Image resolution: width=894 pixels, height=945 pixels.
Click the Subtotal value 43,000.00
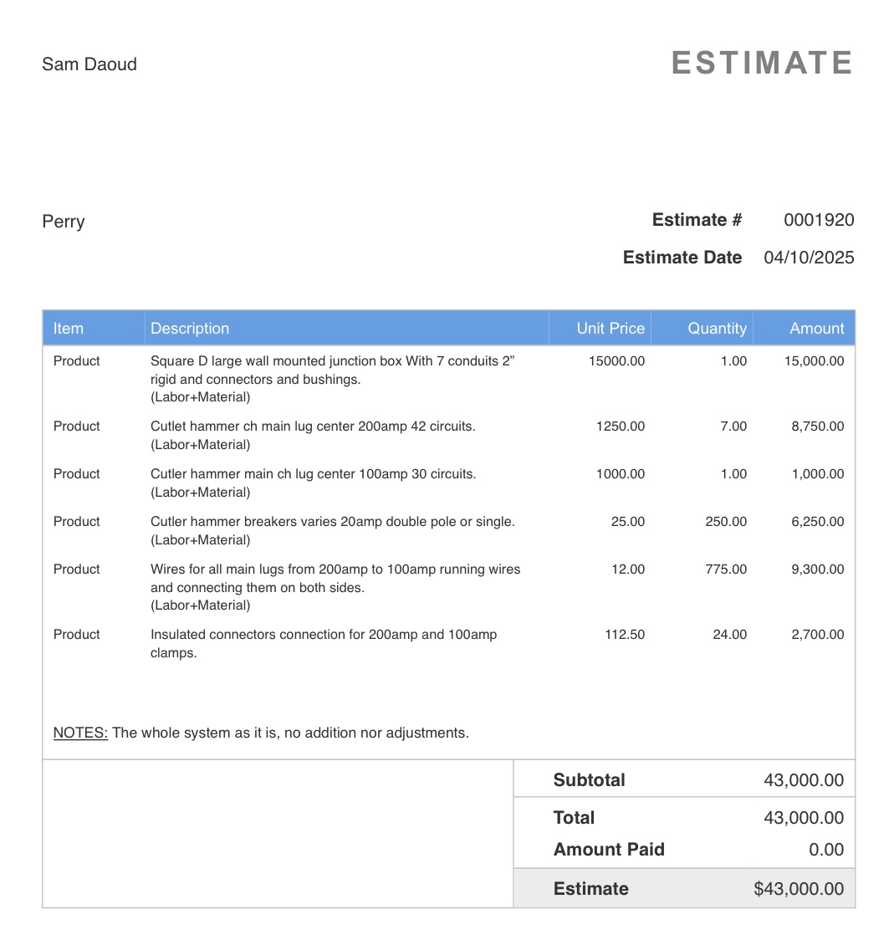804,780
